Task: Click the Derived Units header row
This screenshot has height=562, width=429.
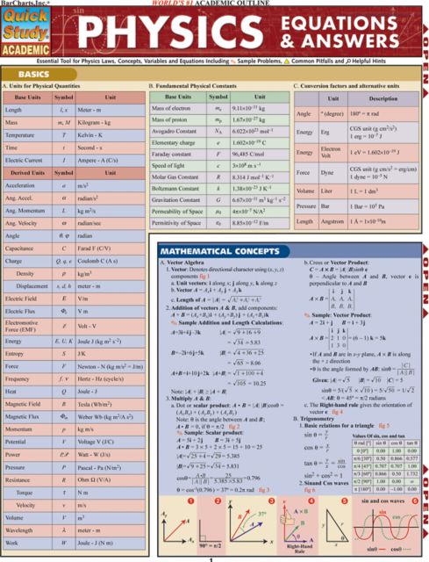Action: [74, 173]
